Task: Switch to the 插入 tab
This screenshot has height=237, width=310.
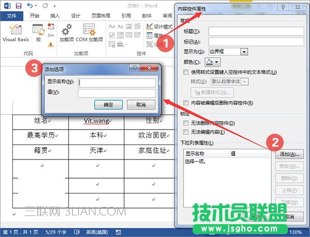Action: 55,16
